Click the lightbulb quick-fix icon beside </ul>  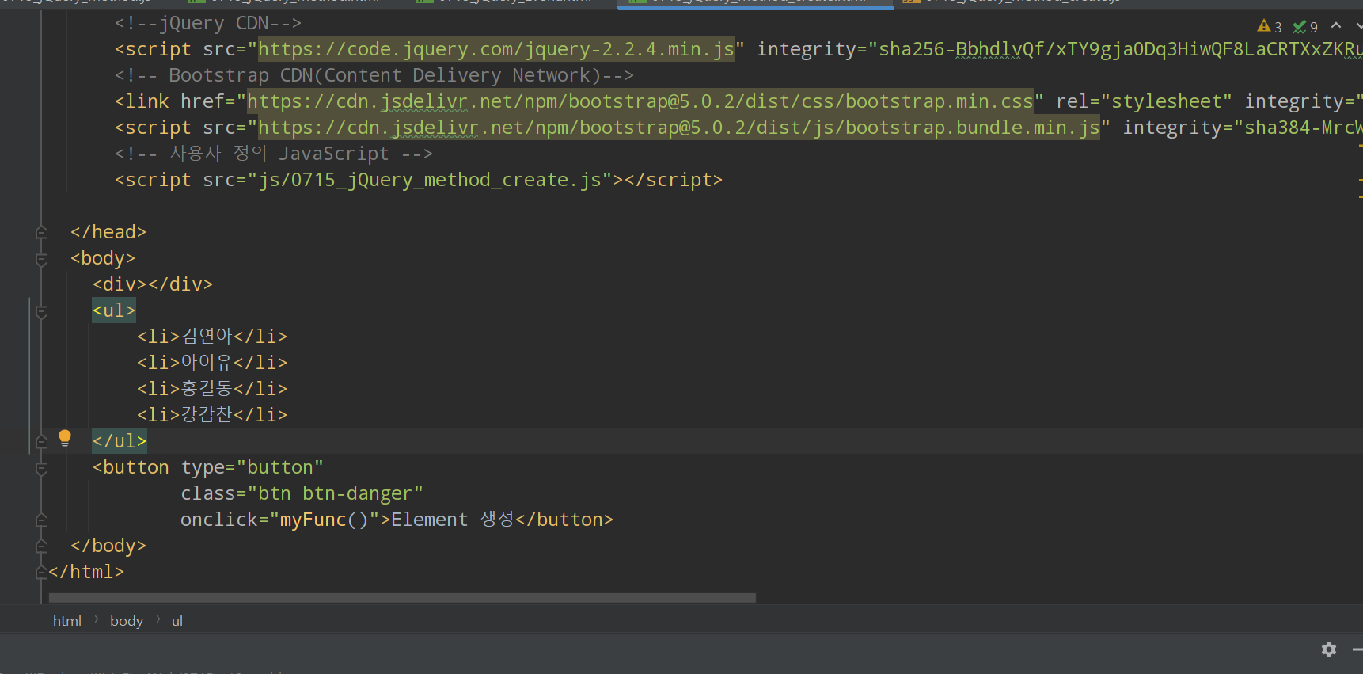pyautogui.click(x=65, y=438)
